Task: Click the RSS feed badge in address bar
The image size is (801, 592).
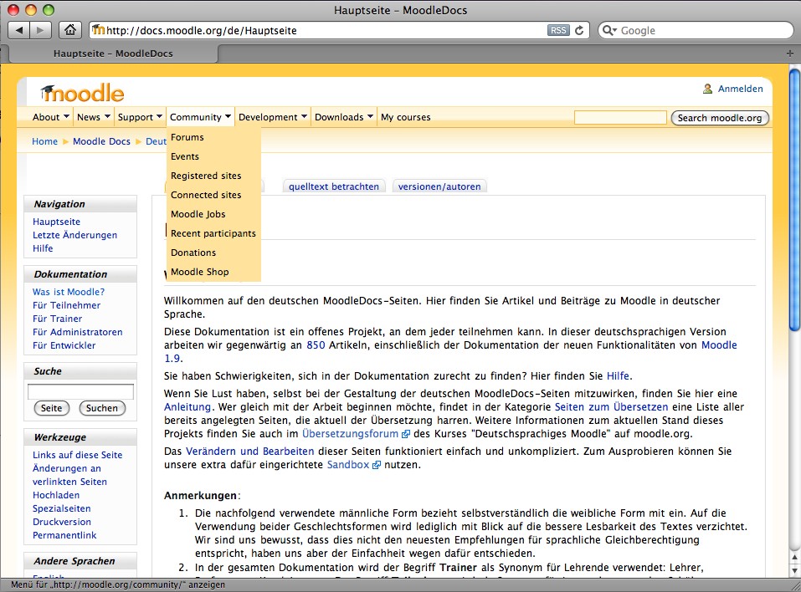Action: [557, 30]
